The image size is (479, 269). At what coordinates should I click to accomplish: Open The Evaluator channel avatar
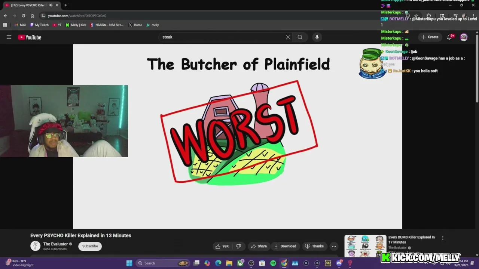click(x=35, y=246)
